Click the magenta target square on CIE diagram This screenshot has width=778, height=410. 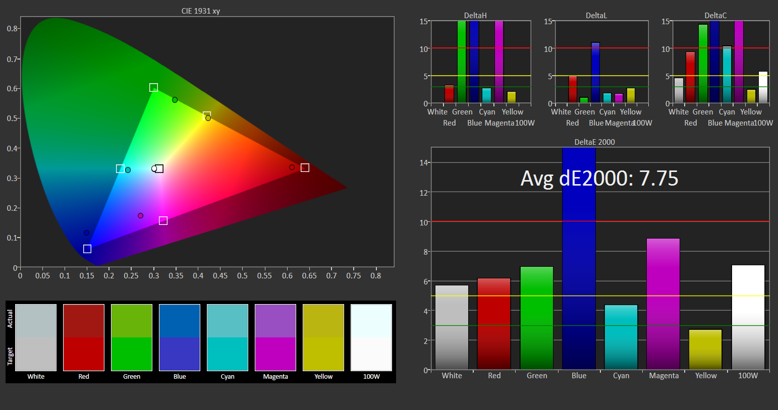[x=163, y=221]
